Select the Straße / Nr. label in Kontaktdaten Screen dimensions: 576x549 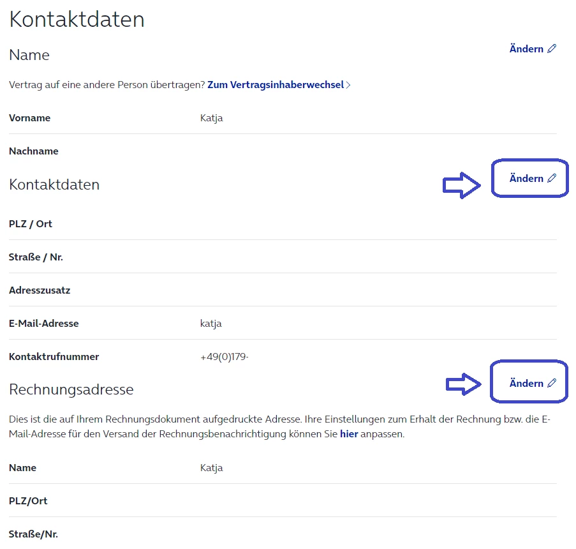tap(36, 257)
